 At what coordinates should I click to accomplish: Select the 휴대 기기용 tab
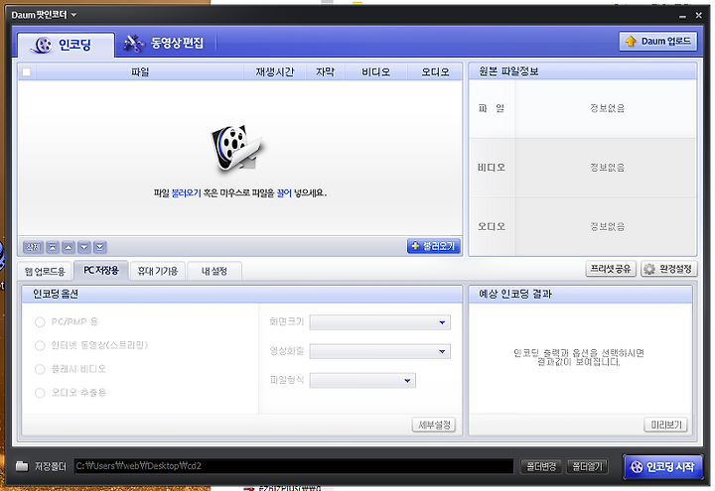point(158,272)
